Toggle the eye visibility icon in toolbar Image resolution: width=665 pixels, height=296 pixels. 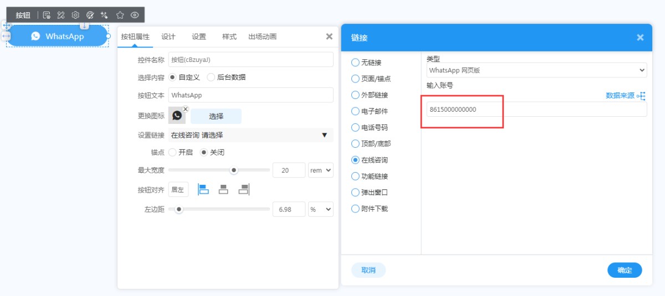point(135,15)
